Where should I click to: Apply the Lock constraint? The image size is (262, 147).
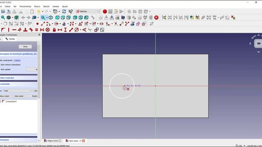point(54,30)
